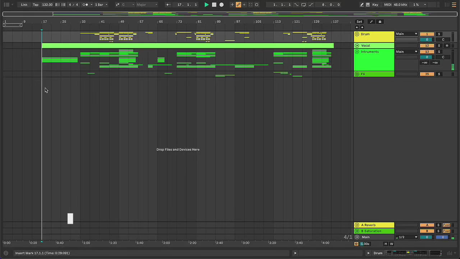Adjust the Instruments track volume slider
Image resolution: width=460 pixels, height=259 pixels.
click(427, 57)
